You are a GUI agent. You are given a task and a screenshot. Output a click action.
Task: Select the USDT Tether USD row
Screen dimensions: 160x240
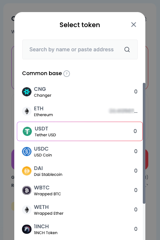(80, 131)
